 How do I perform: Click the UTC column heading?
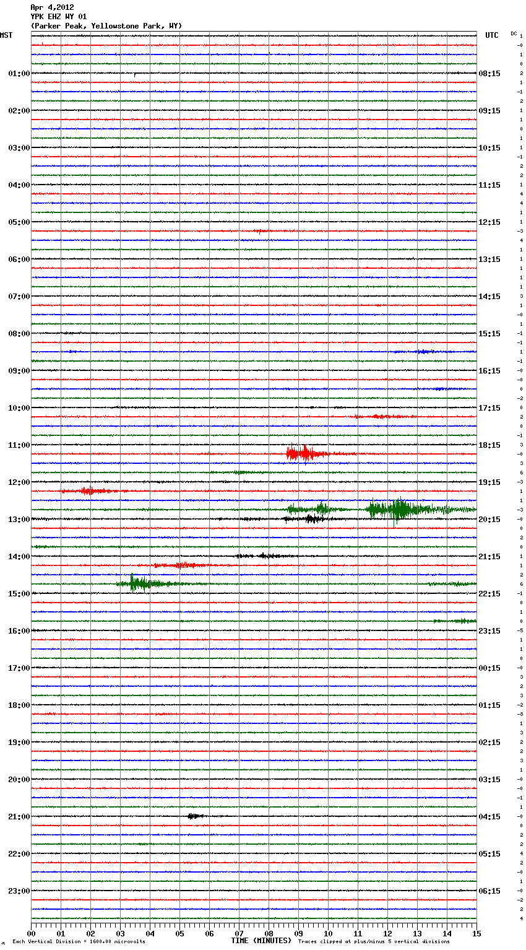[x=492, y=35]
